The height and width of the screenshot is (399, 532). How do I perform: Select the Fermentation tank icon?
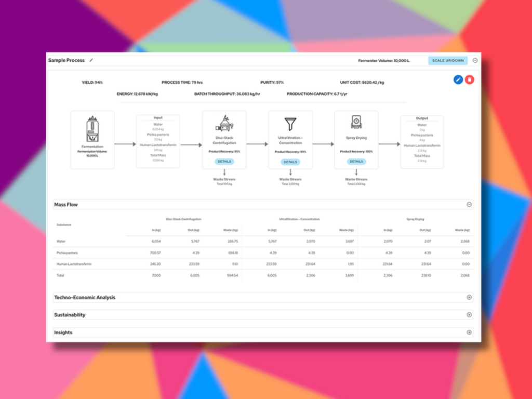click(92, 130)
